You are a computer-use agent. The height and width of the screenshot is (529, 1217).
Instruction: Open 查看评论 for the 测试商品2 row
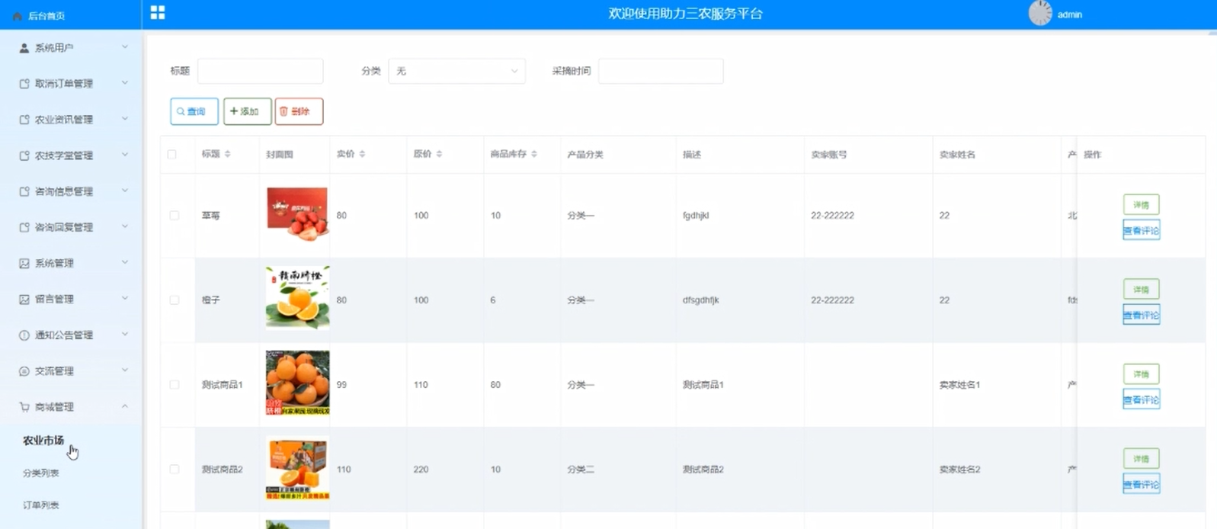(1141, 484)
